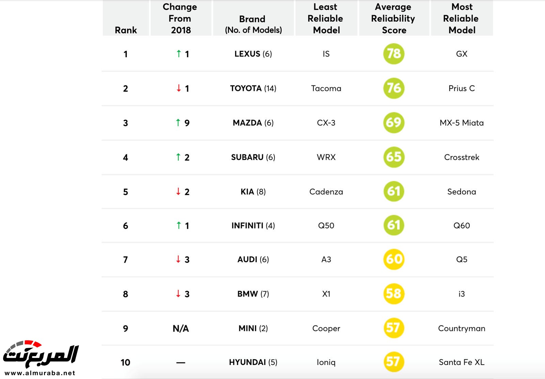
Task: Click the red down arrow in Audi row
Action: pyautogui.click(x=178, y=259)
